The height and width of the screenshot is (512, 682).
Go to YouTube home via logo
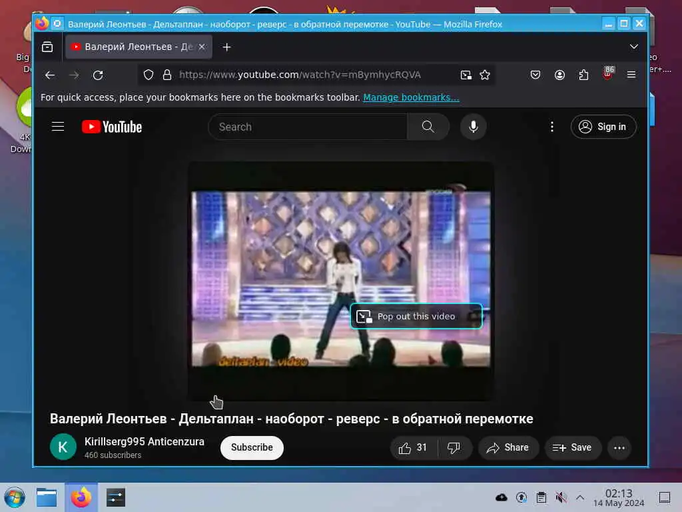click(112, 127)
